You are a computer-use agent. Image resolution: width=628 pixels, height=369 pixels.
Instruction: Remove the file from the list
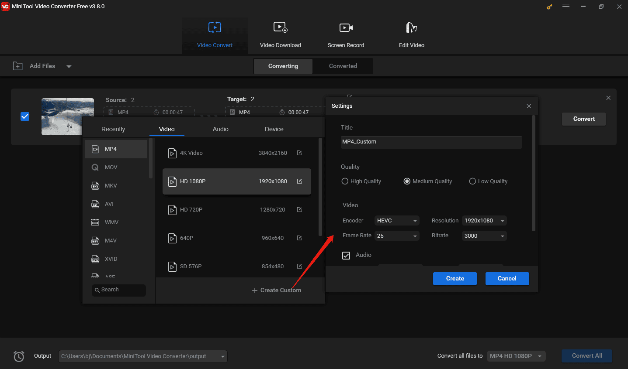tap(608, 98)
